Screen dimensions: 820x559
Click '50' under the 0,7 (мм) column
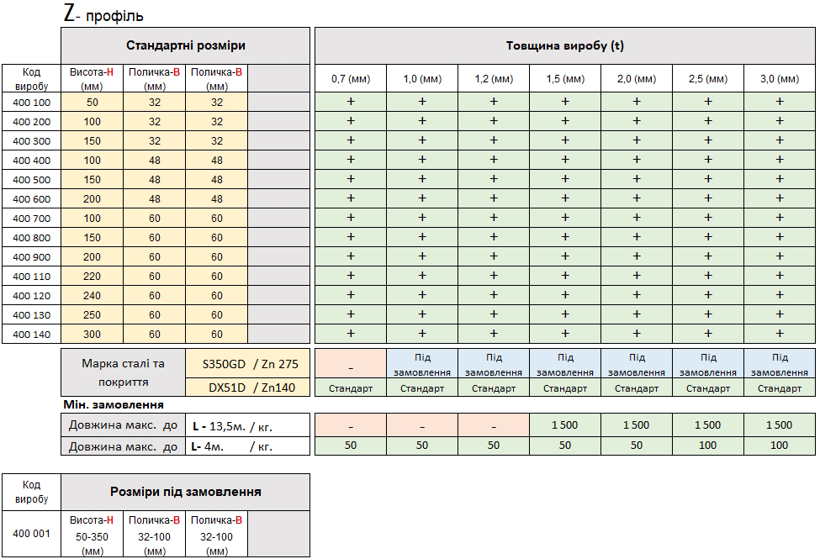(351, 446)
